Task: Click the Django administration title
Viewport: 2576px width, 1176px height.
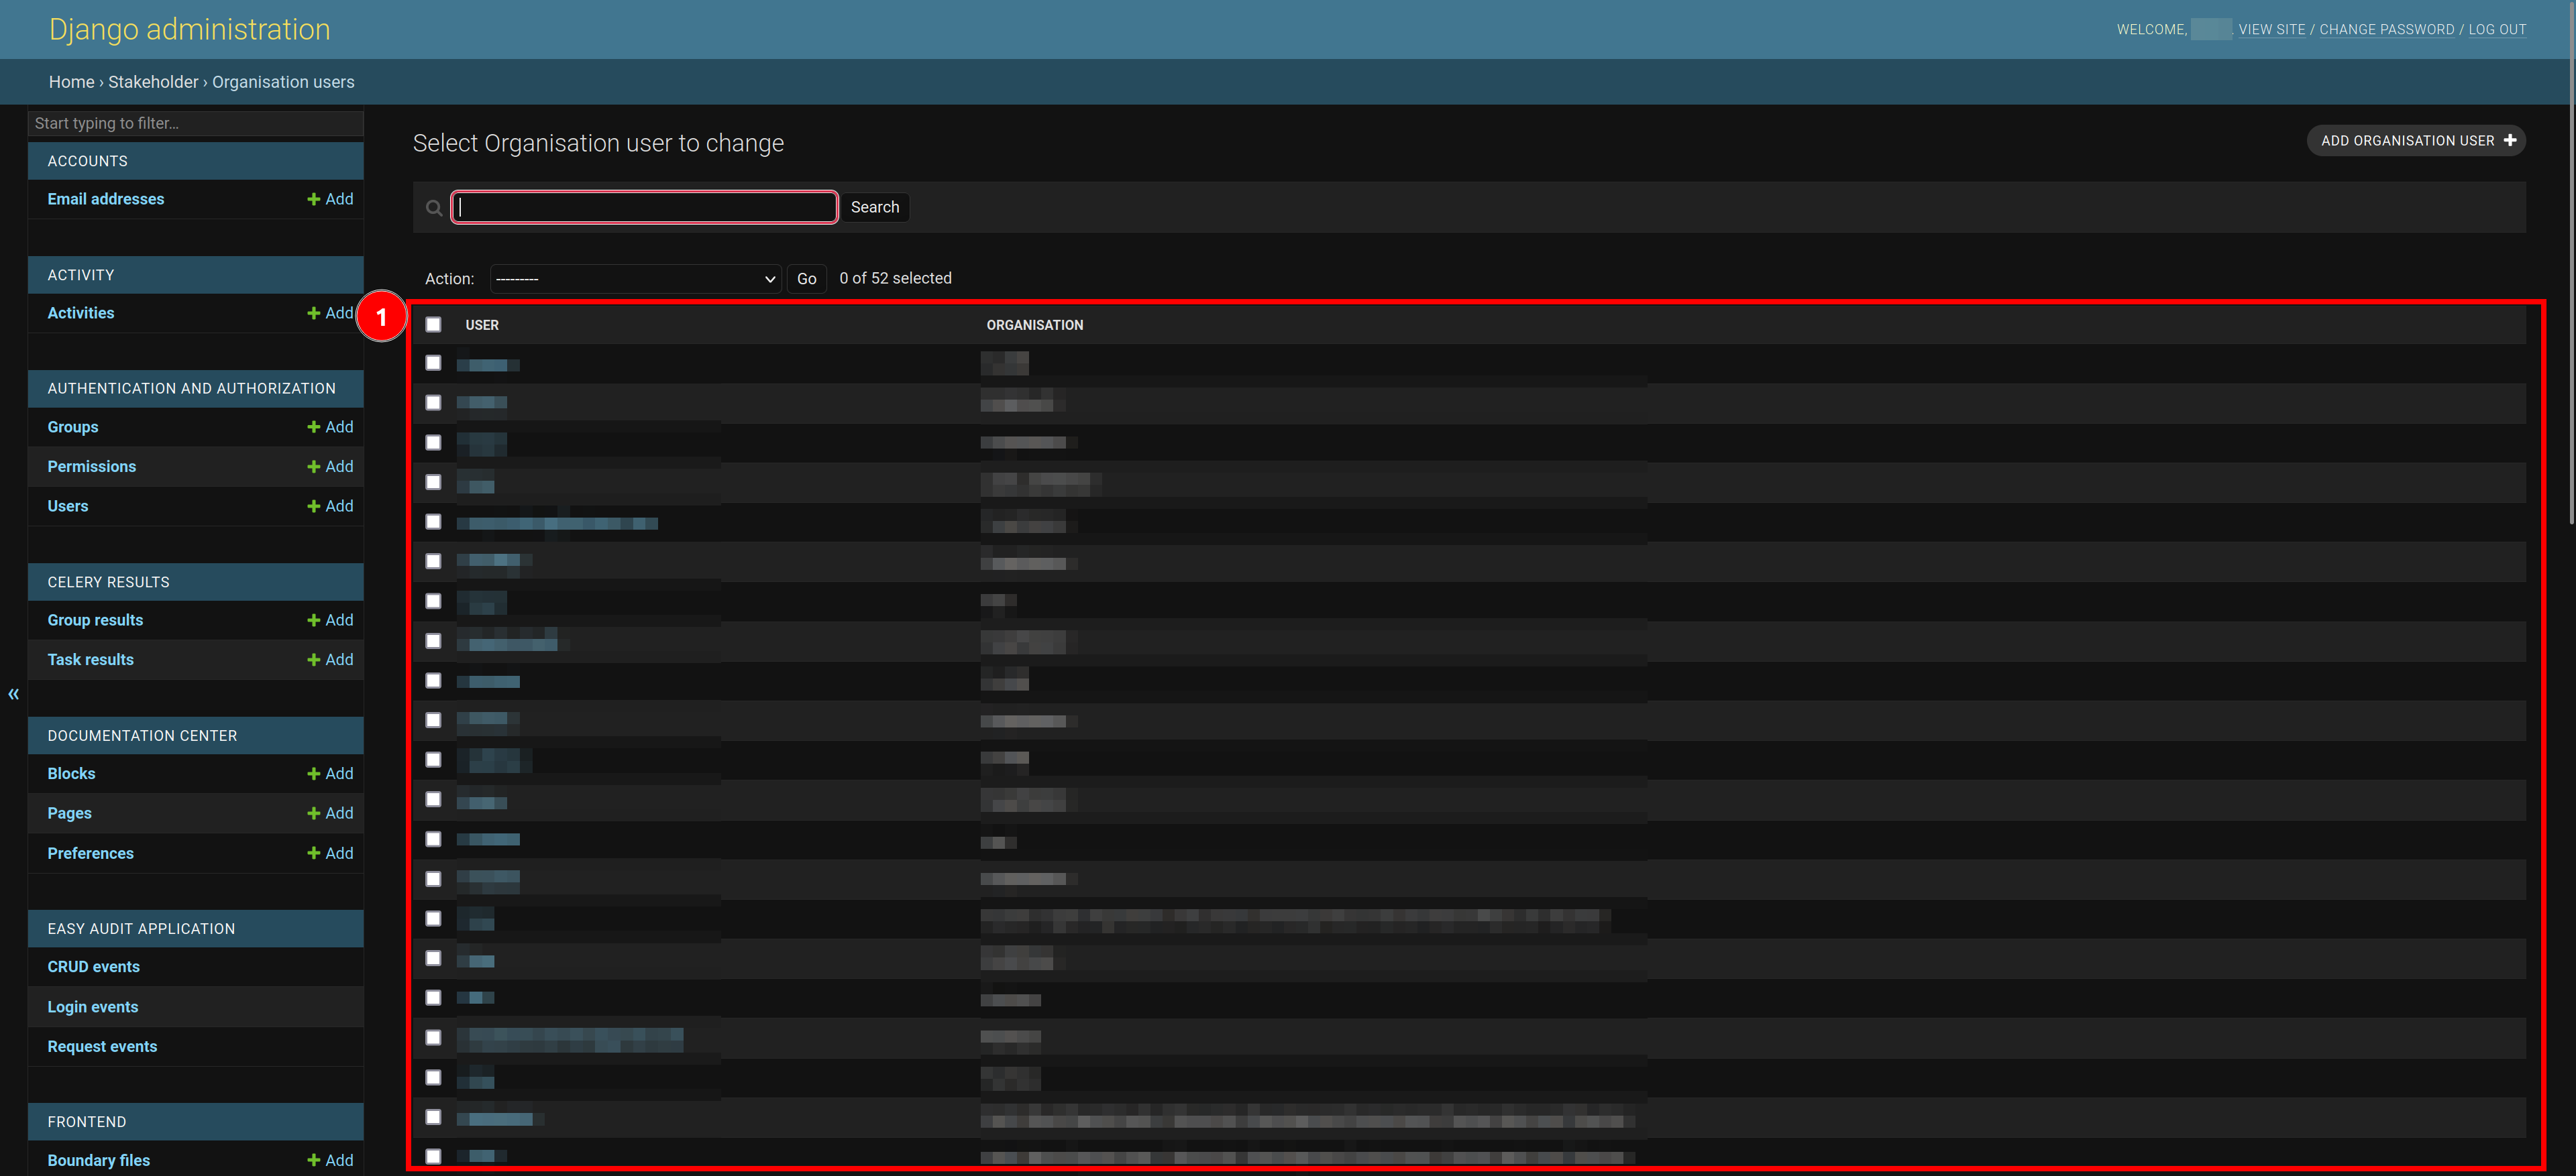Action: point(190,30)
